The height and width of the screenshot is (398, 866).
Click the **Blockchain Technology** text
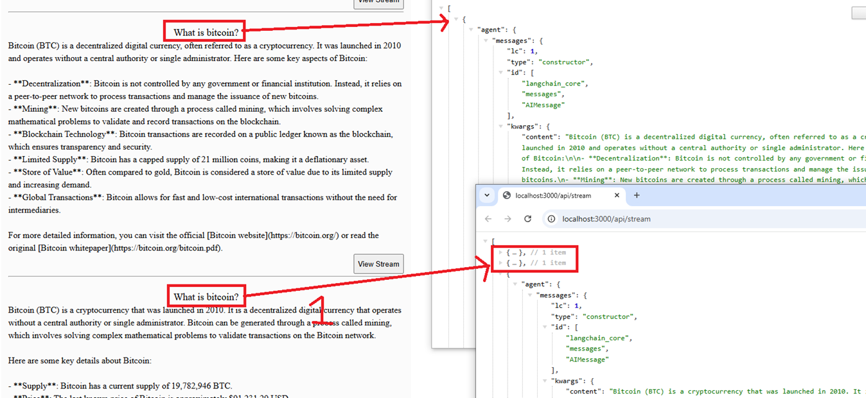tap(64, 134)
